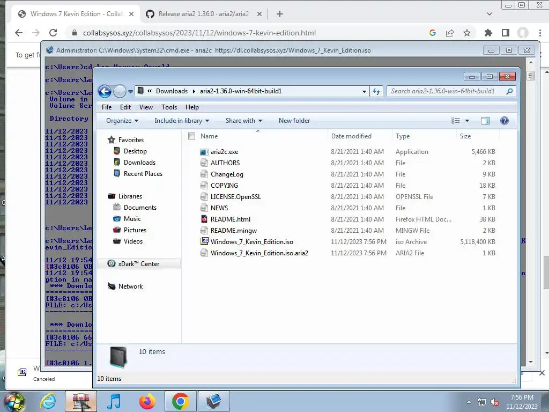Sort files by Name column
The width and height of the screenshot is (549, 412).
point(209,136)
